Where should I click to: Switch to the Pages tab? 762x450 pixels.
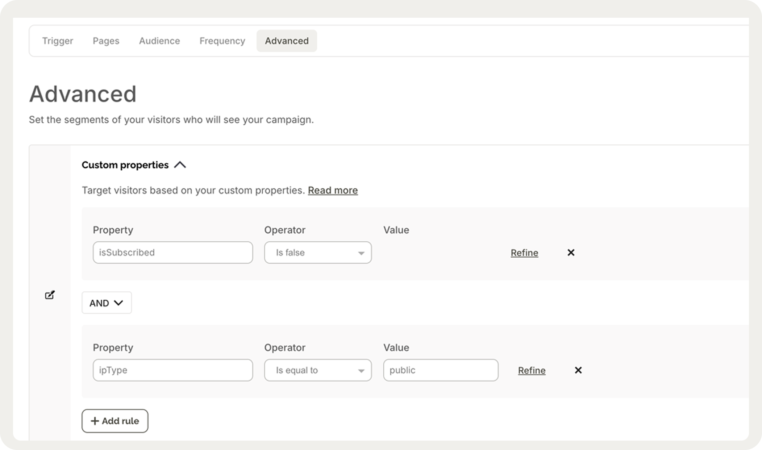106,41
